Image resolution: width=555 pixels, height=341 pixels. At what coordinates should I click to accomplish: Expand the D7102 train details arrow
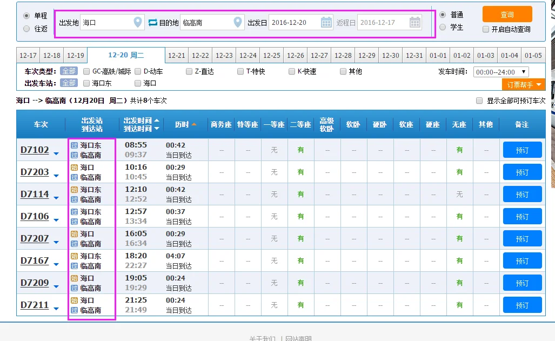(56, 153)
